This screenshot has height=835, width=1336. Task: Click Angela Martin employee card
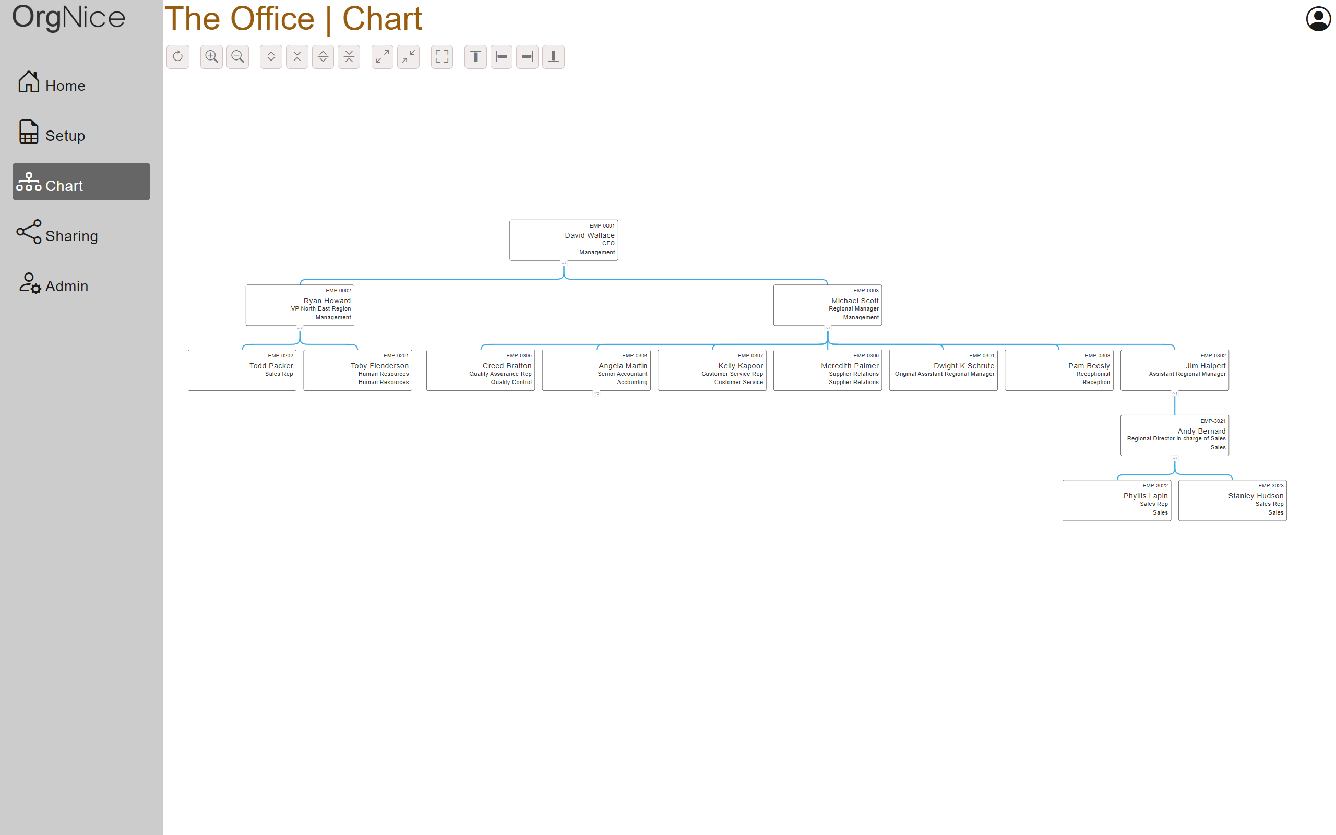[x=596, y=371]
